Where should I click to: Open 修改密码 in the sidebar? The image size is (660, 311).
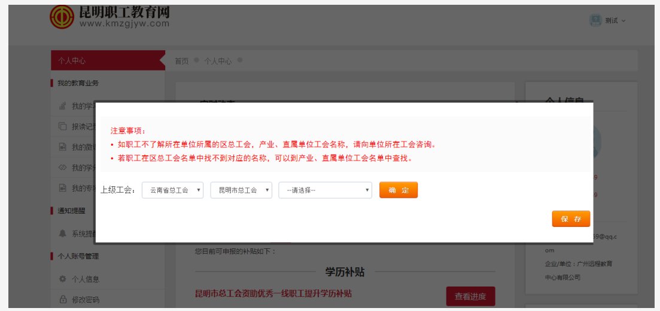(x=86, y=299)
